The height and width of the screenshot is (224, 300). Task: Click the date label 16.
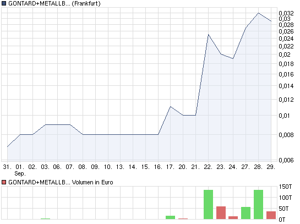tap(158, 167)
